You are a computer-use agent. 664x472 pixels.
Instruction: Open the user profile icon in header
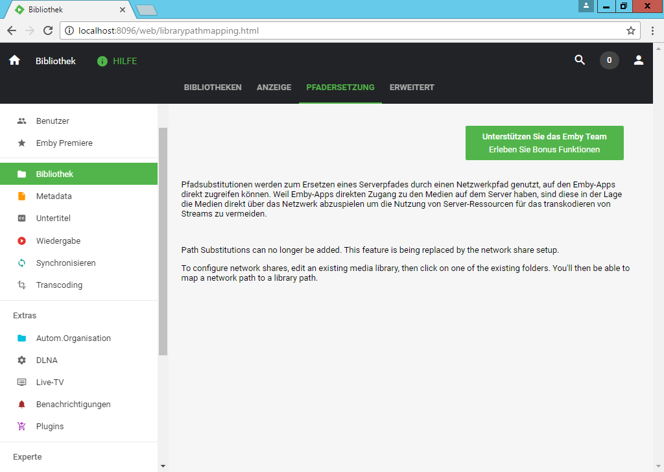pyautogui.click(x=639, y=60)
